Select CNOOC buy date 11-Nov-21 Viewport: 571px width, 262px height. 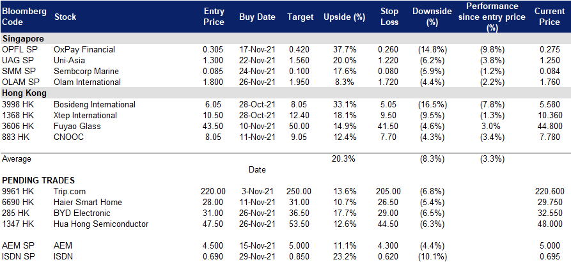258,137
